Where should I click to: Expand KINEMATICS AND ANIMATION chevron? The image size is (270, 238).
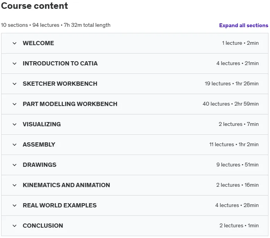pos(15,185)
